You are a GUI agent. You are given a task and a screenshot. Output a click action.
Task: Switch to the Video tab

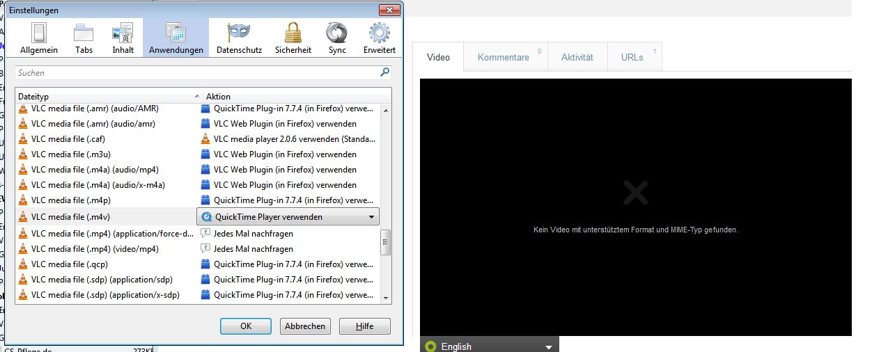(439, 57)
